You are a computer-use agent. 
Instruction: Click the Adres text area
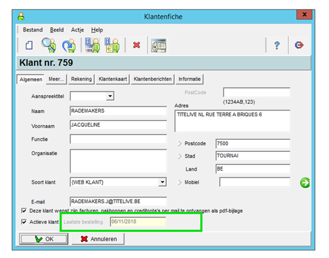(232, 121)
